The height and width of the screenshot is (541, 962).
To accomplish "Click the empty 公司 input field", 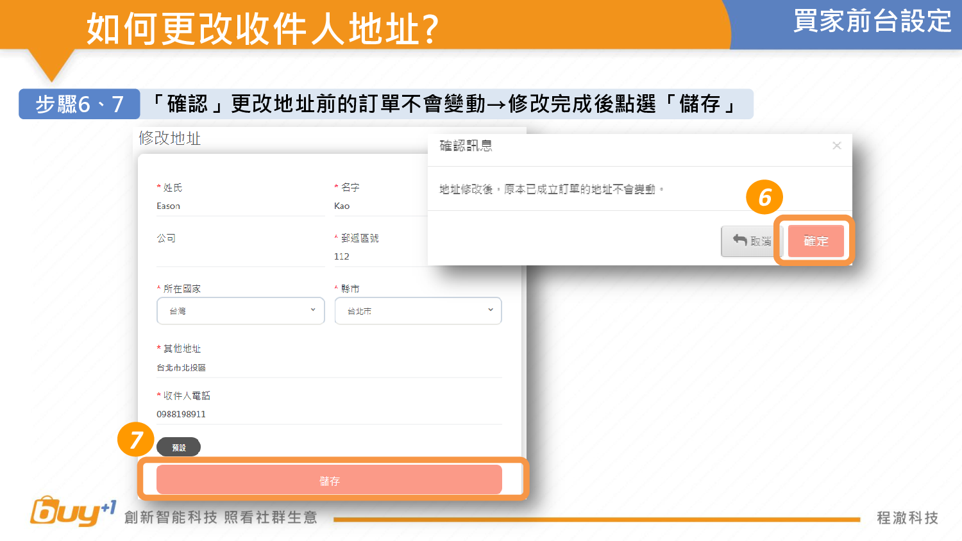I will (x=240, y=256).
